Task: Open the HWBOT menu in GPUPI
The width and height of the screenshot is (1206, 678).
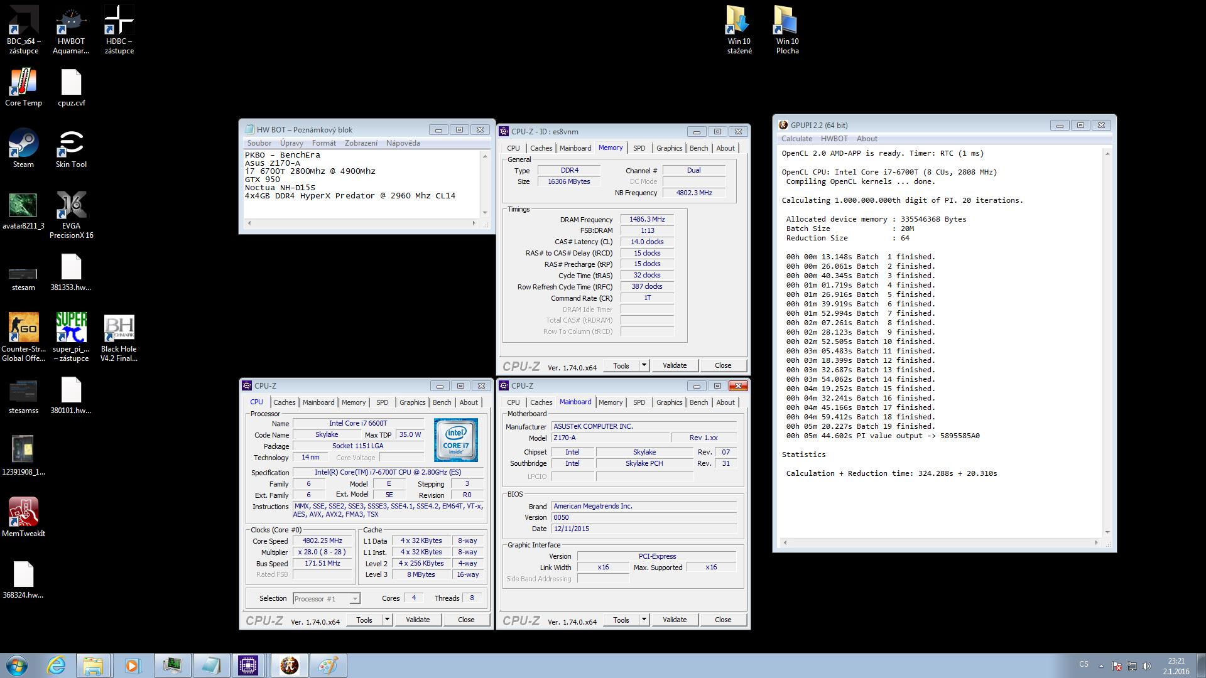Action: coord(834,139)
